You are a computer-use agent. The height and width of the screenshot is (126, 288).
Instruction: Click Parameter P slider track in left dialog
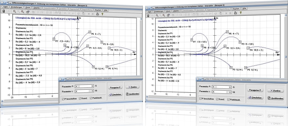(x=85, y=86)
